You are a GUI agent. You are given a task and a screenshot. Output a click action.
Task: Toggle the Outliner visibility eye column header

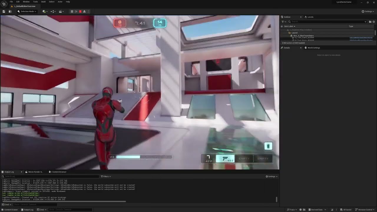(282, 26)
